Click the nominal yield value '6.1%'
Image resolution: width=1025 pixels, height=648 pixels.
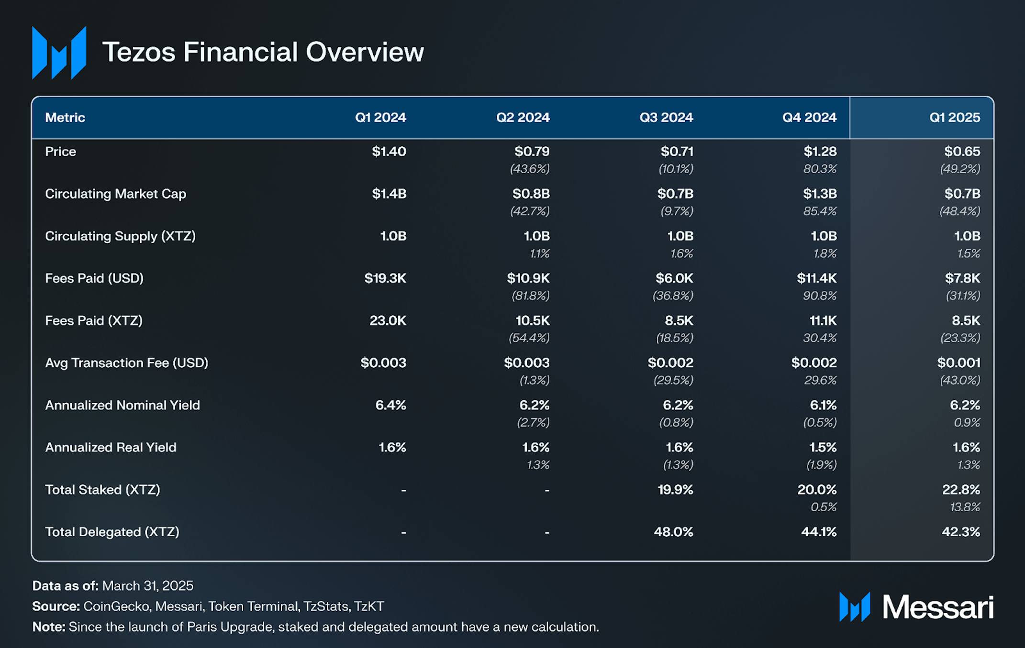tap(823, 405)
